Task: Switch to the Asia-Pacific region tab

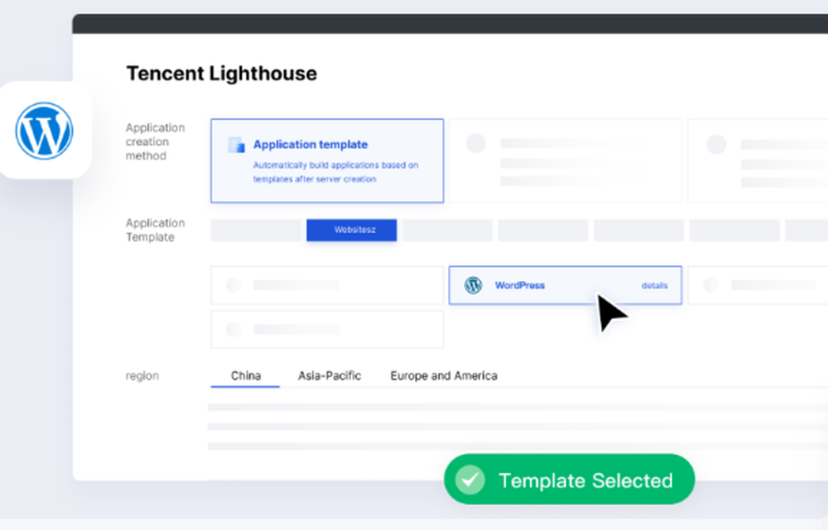Action: click(x=329, y=375)
